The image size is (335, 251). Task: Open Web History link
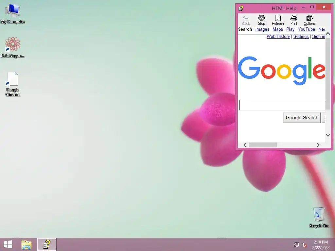[x=278, y=37]
